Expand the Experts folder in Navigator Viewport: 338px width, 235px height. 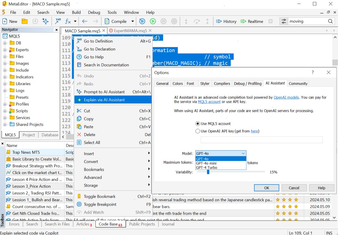tap(5, 50)
